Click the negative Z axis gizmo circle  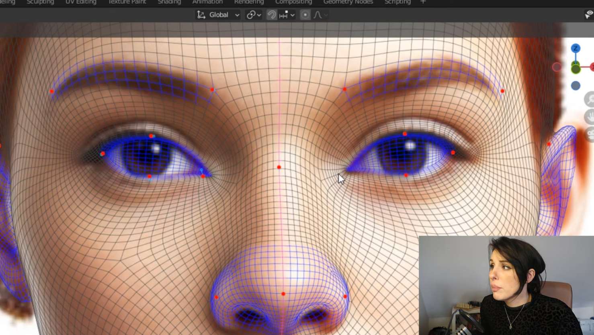point(576,86)
